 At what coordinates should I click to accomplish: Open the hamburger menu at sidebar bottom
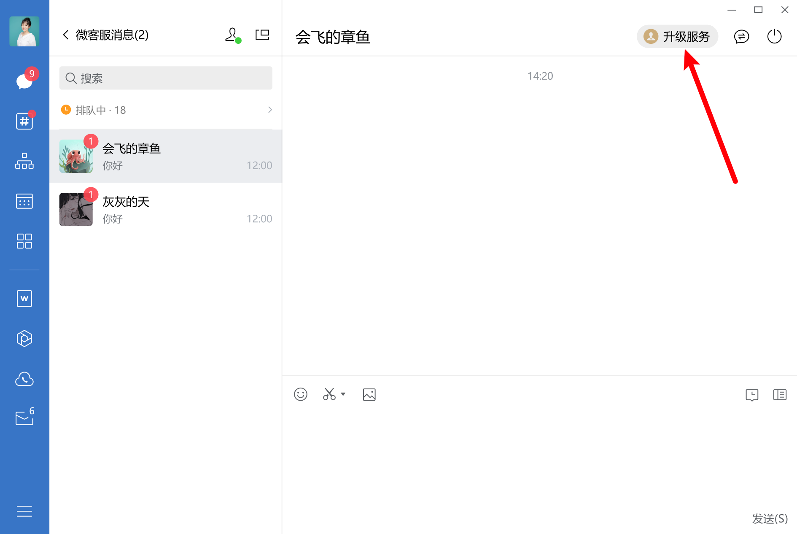24,511
